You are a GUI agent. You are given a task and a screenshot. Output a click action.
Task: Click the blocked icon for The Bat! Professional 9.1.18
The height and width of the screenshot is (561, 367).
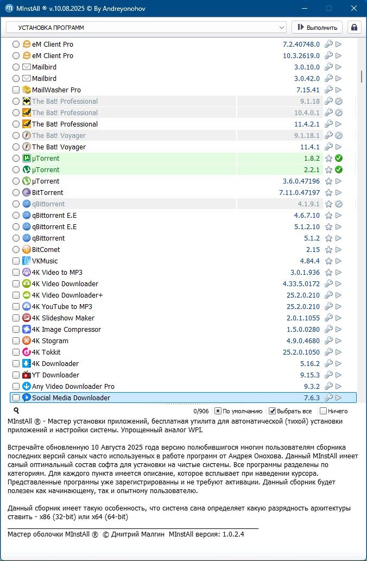point(339,101)
